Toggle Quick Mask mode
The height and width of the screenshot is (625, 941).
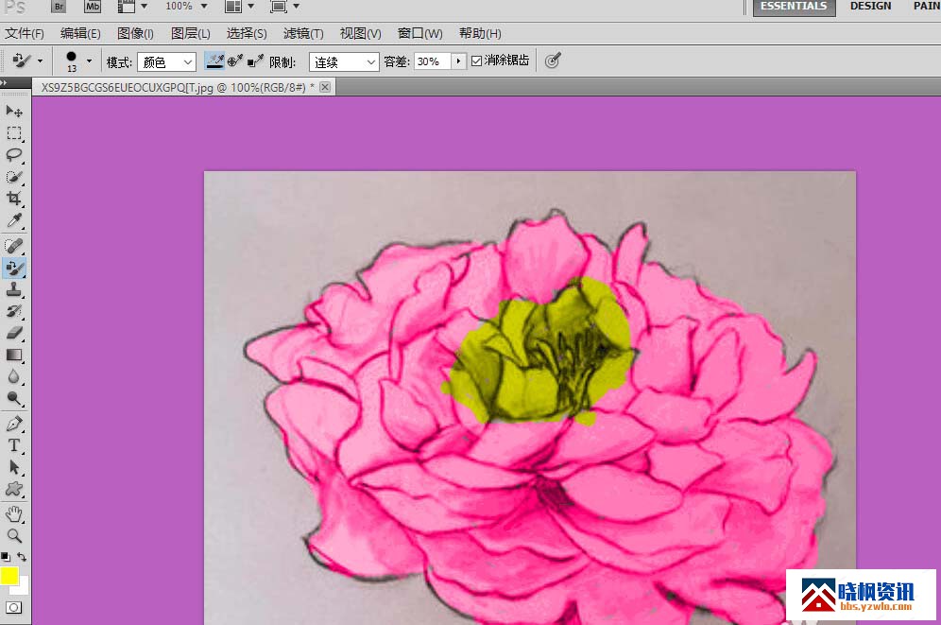(14, 608)
